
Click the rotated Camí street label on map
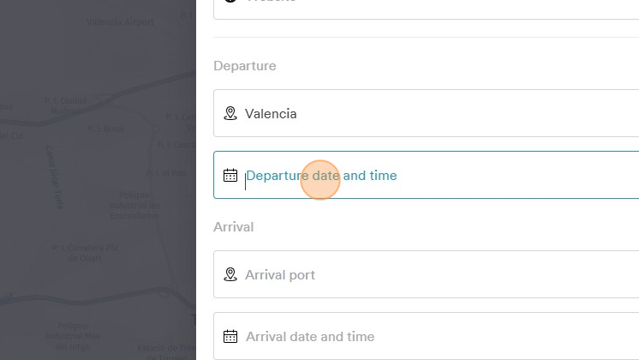pyautogui.click(x=54, y=176)
